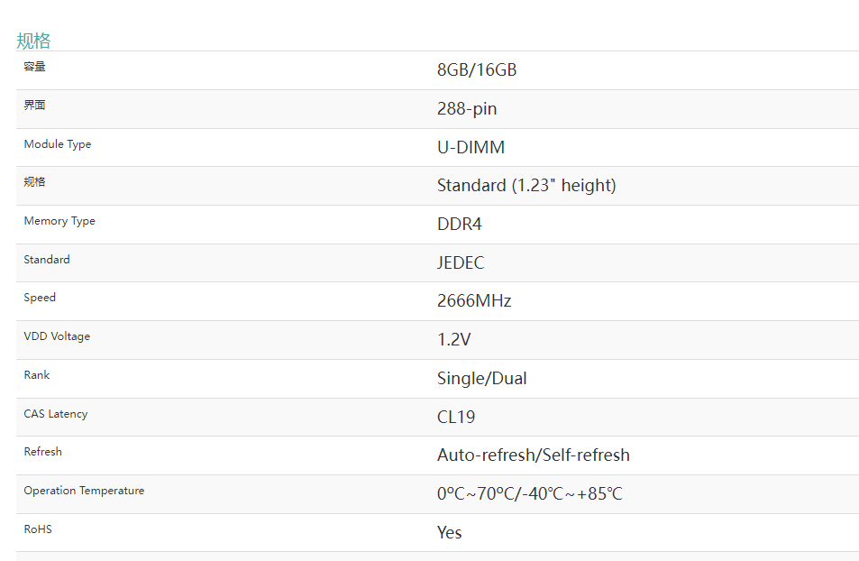Click the JEDEC standard value
The width and height of the screenshot is (859, 561).
[461, 262]
